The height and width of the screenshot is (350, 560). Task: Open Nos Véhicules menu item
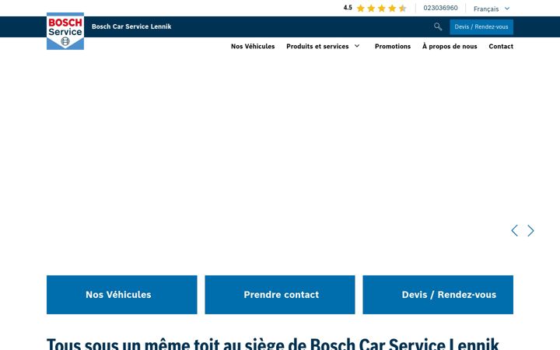[x=253, y=47]
